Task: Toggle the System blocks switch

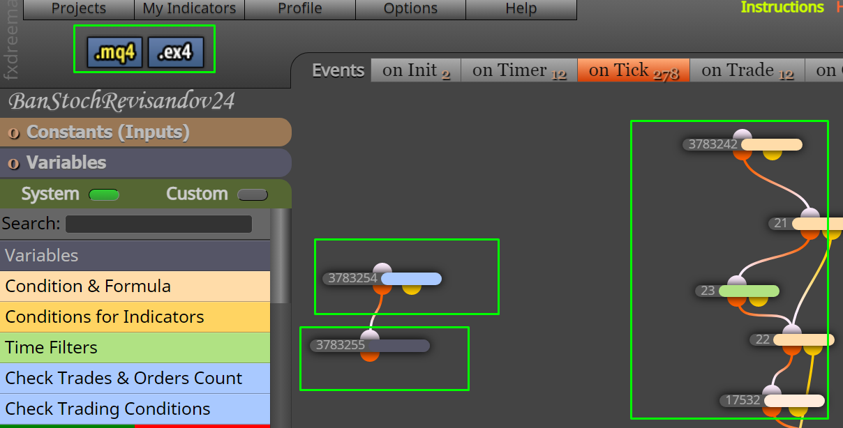Action: pos(105,194)
